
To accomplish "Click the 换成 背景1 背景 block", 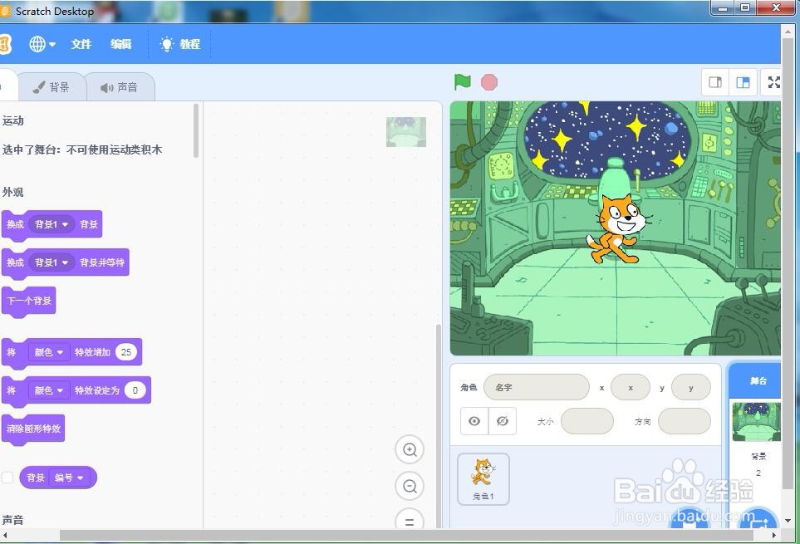I will tap(52, 225).
